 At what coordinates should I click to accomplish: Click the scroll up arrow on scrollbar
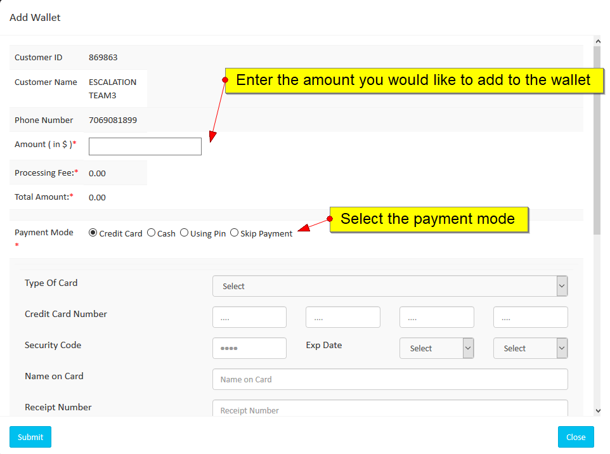click(597, 41)
